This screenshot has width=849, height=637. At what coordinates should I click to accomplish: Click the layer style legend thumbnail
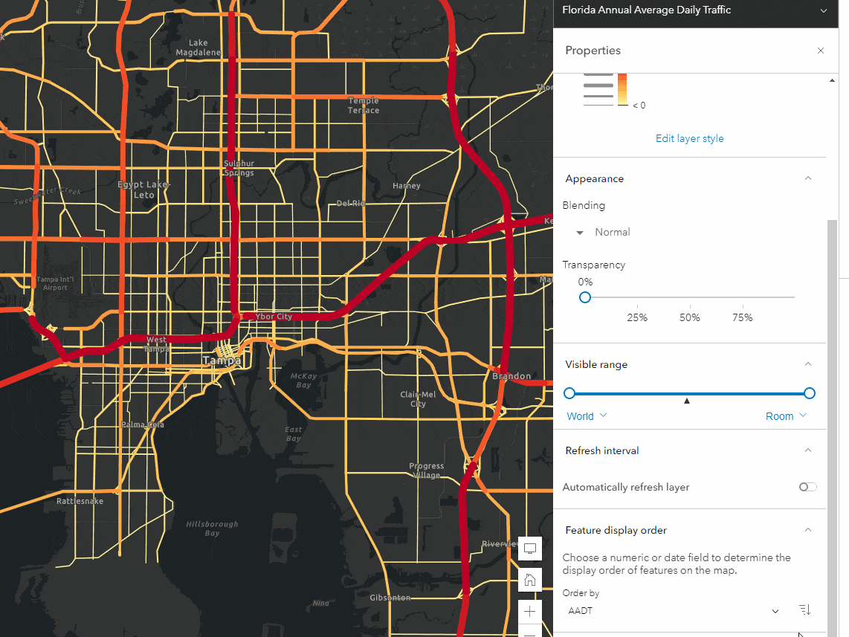[614, 91]
